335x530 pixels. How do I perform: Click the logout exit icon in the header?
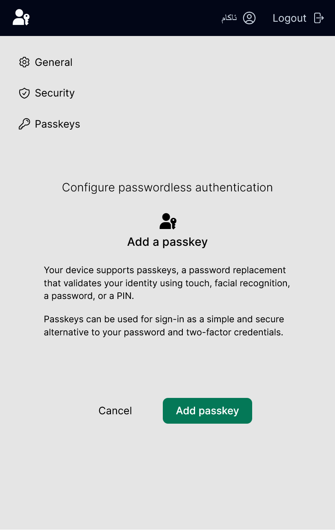coord(319,18)
